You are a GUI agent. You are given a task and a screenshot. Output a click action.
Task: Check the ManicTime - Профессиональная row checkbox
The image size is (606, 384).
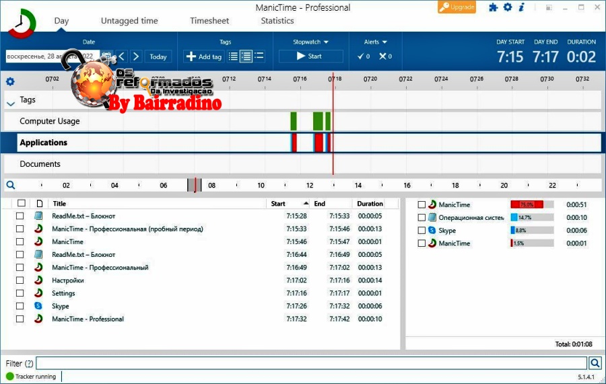coord(20,229)
